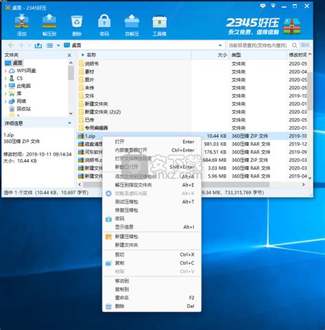
Task: Open the 工具箱 toolbox icon
Action: (x=159, y=22)
